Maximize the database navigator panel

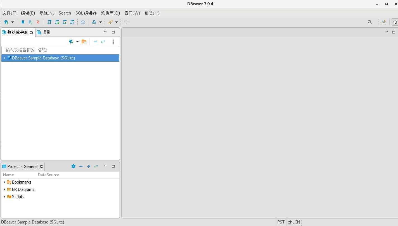click(x=113, y=32)
